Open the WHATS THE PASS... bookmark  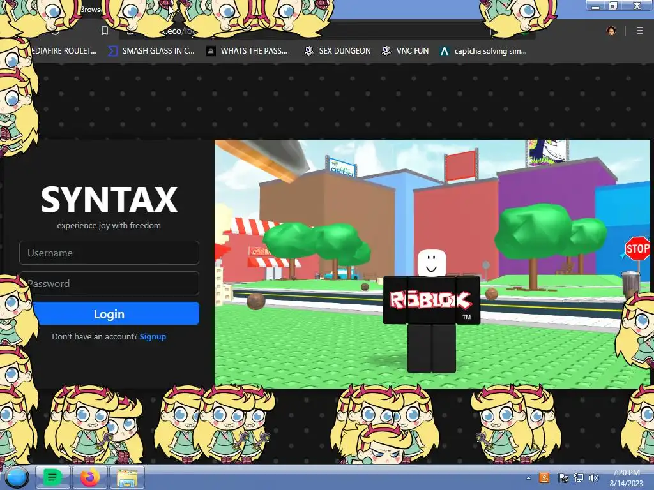[247, 51]
